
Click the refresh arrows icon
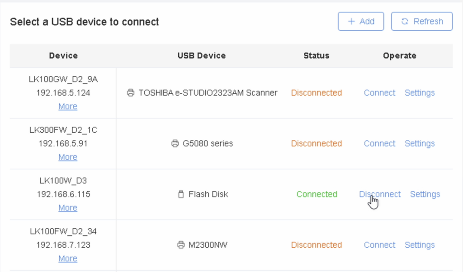pyautogui.click(x=405, y=21)
